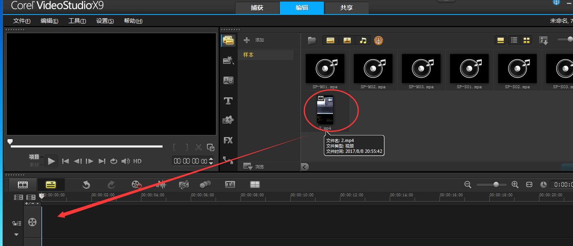
Task: Click the preview timecode field
Action: click(191, 161)
